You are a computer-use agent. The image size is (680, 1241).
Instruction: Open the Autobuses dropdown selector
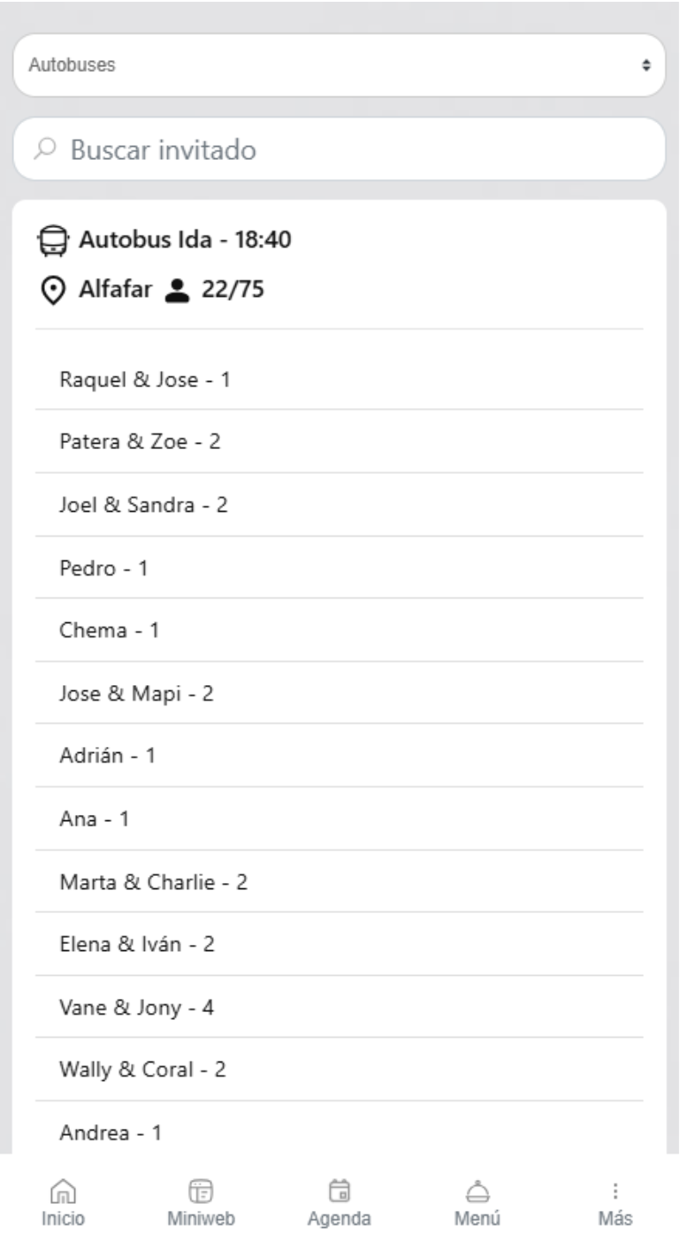(x=340, y=65)
